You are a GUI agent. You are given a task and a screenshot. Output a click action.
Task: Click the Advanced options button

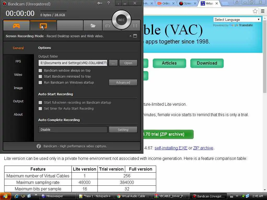point(123,83)
